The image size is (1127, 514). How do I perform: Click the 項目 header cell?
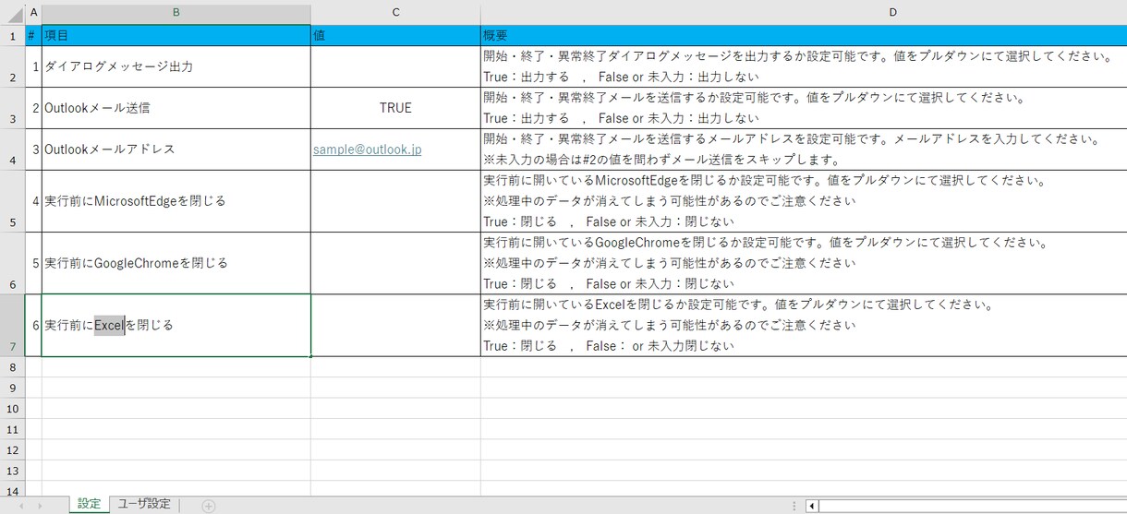pyautogui.click(x=176, y=35)
